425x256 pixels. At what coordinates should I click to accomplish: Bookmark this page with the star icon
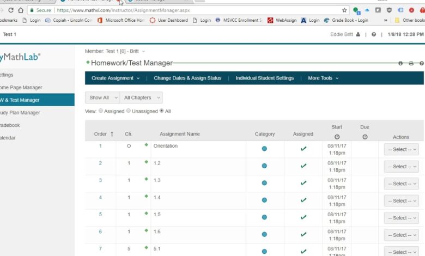pyautogui.click(x=344, y=10)
